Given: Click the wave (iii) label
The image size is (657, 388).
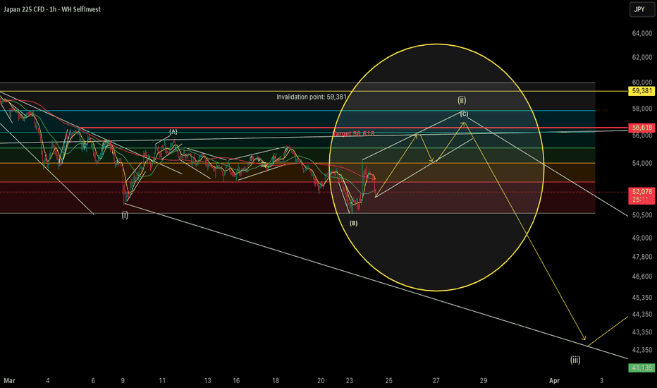Looking at the screenshot, I should pos(575,359).
